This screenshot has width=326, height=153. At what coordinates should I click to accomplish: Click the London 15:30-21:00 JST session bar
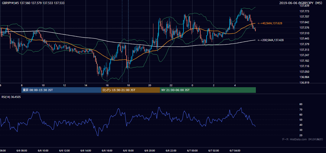[131, 90]
